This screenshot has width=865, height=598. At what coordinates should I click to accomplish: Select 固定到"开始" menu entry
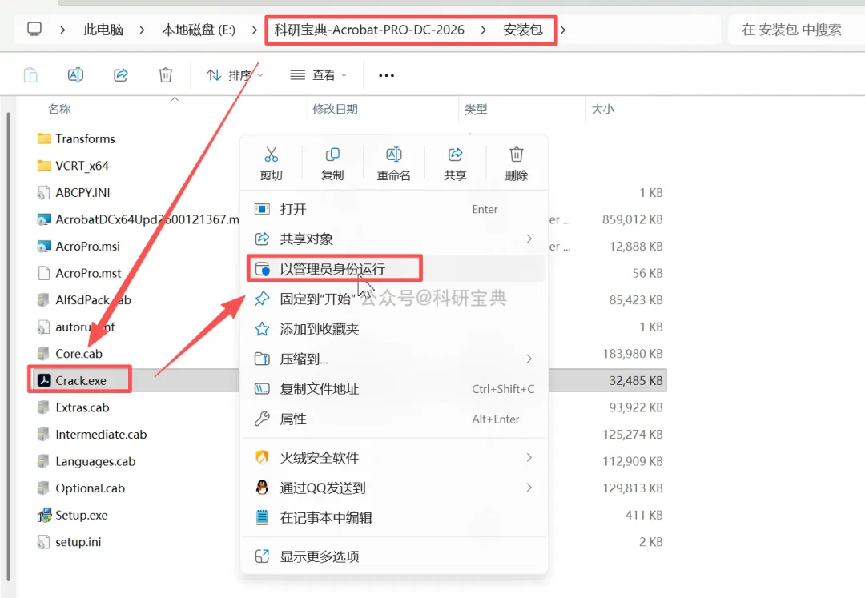394,299
